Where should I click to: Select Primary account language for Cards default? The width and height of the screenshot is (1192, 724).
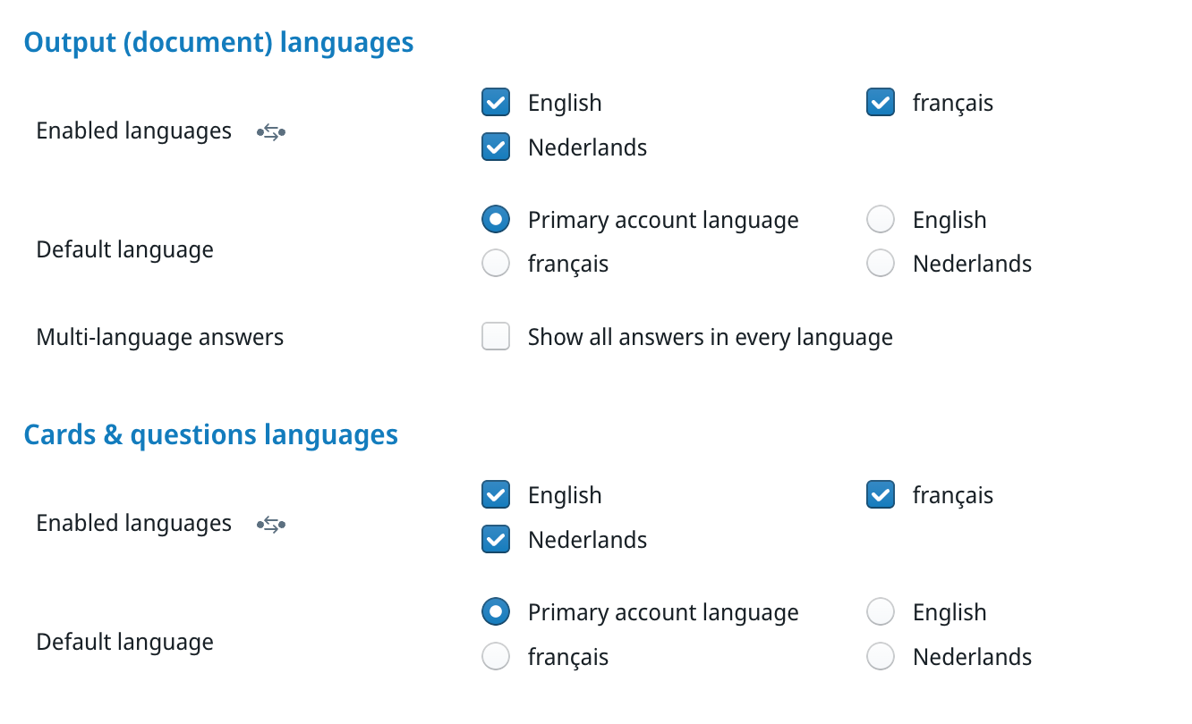point(496,612)
